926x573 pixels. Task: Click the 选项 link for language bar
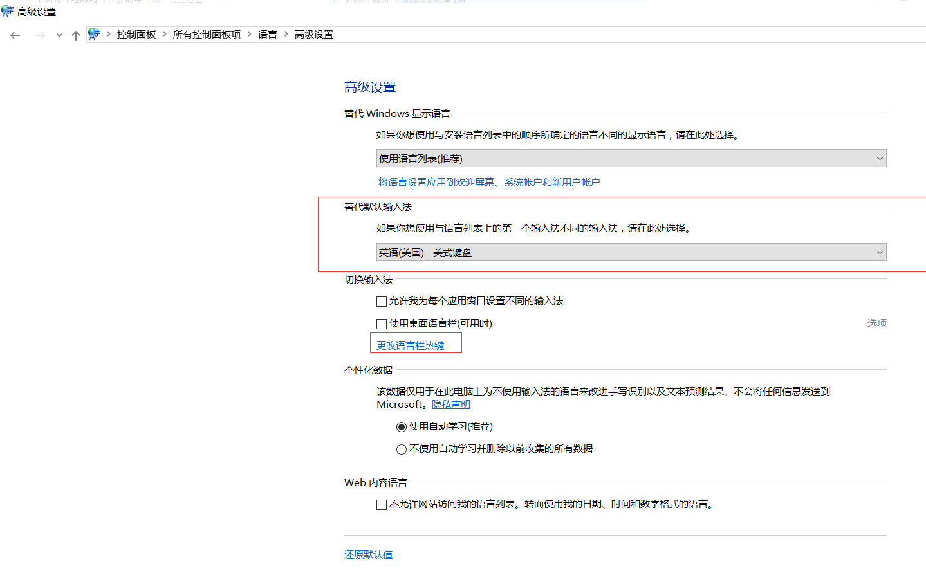pyautogui.click(x=876, y=323)
